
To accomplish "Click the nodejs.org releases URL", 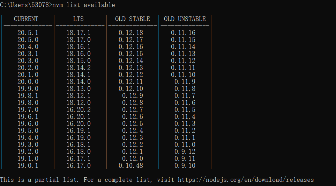I will 246,180.
